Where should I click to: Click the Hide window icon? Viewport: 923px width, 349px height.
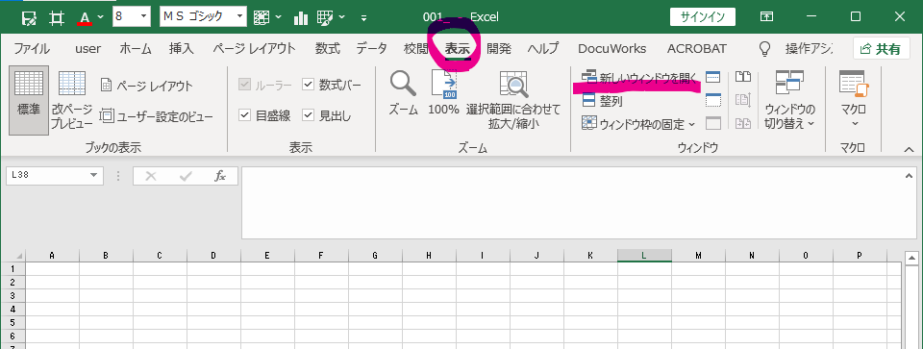712,100
